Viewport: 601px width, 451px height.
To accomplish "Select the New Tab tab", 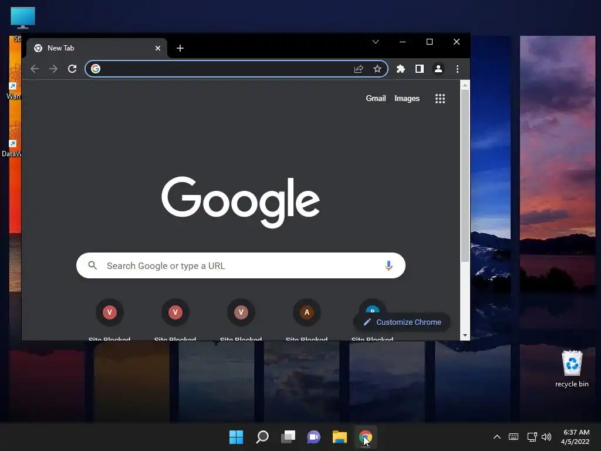I will click(97, 48).
